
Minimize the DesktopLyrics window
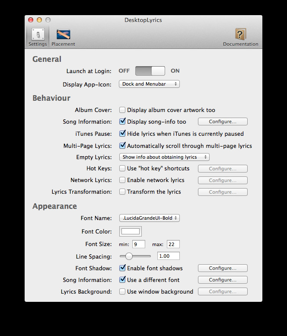(39, 20)
